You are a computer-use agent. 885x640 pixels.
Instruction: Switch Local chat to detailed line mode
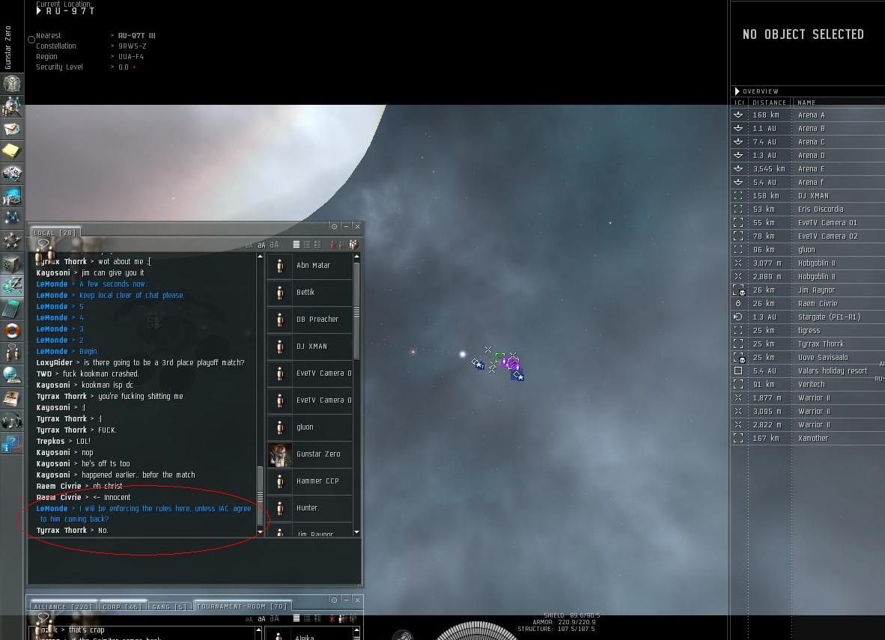click(x=317, y=244)
